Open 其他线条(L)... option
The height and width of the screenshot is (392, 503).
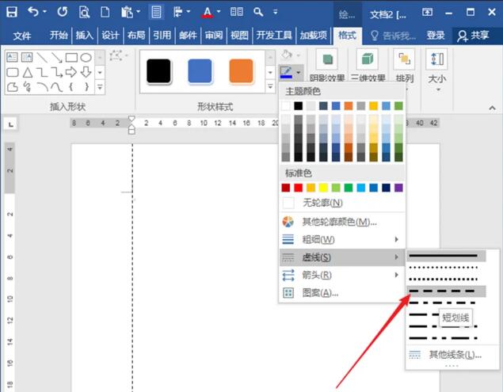[452, 355]
